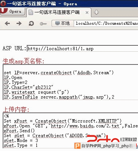Click the 'sGet.Mode = 3' line
This screenshot has width=138, height=151.
coord(21,141)
